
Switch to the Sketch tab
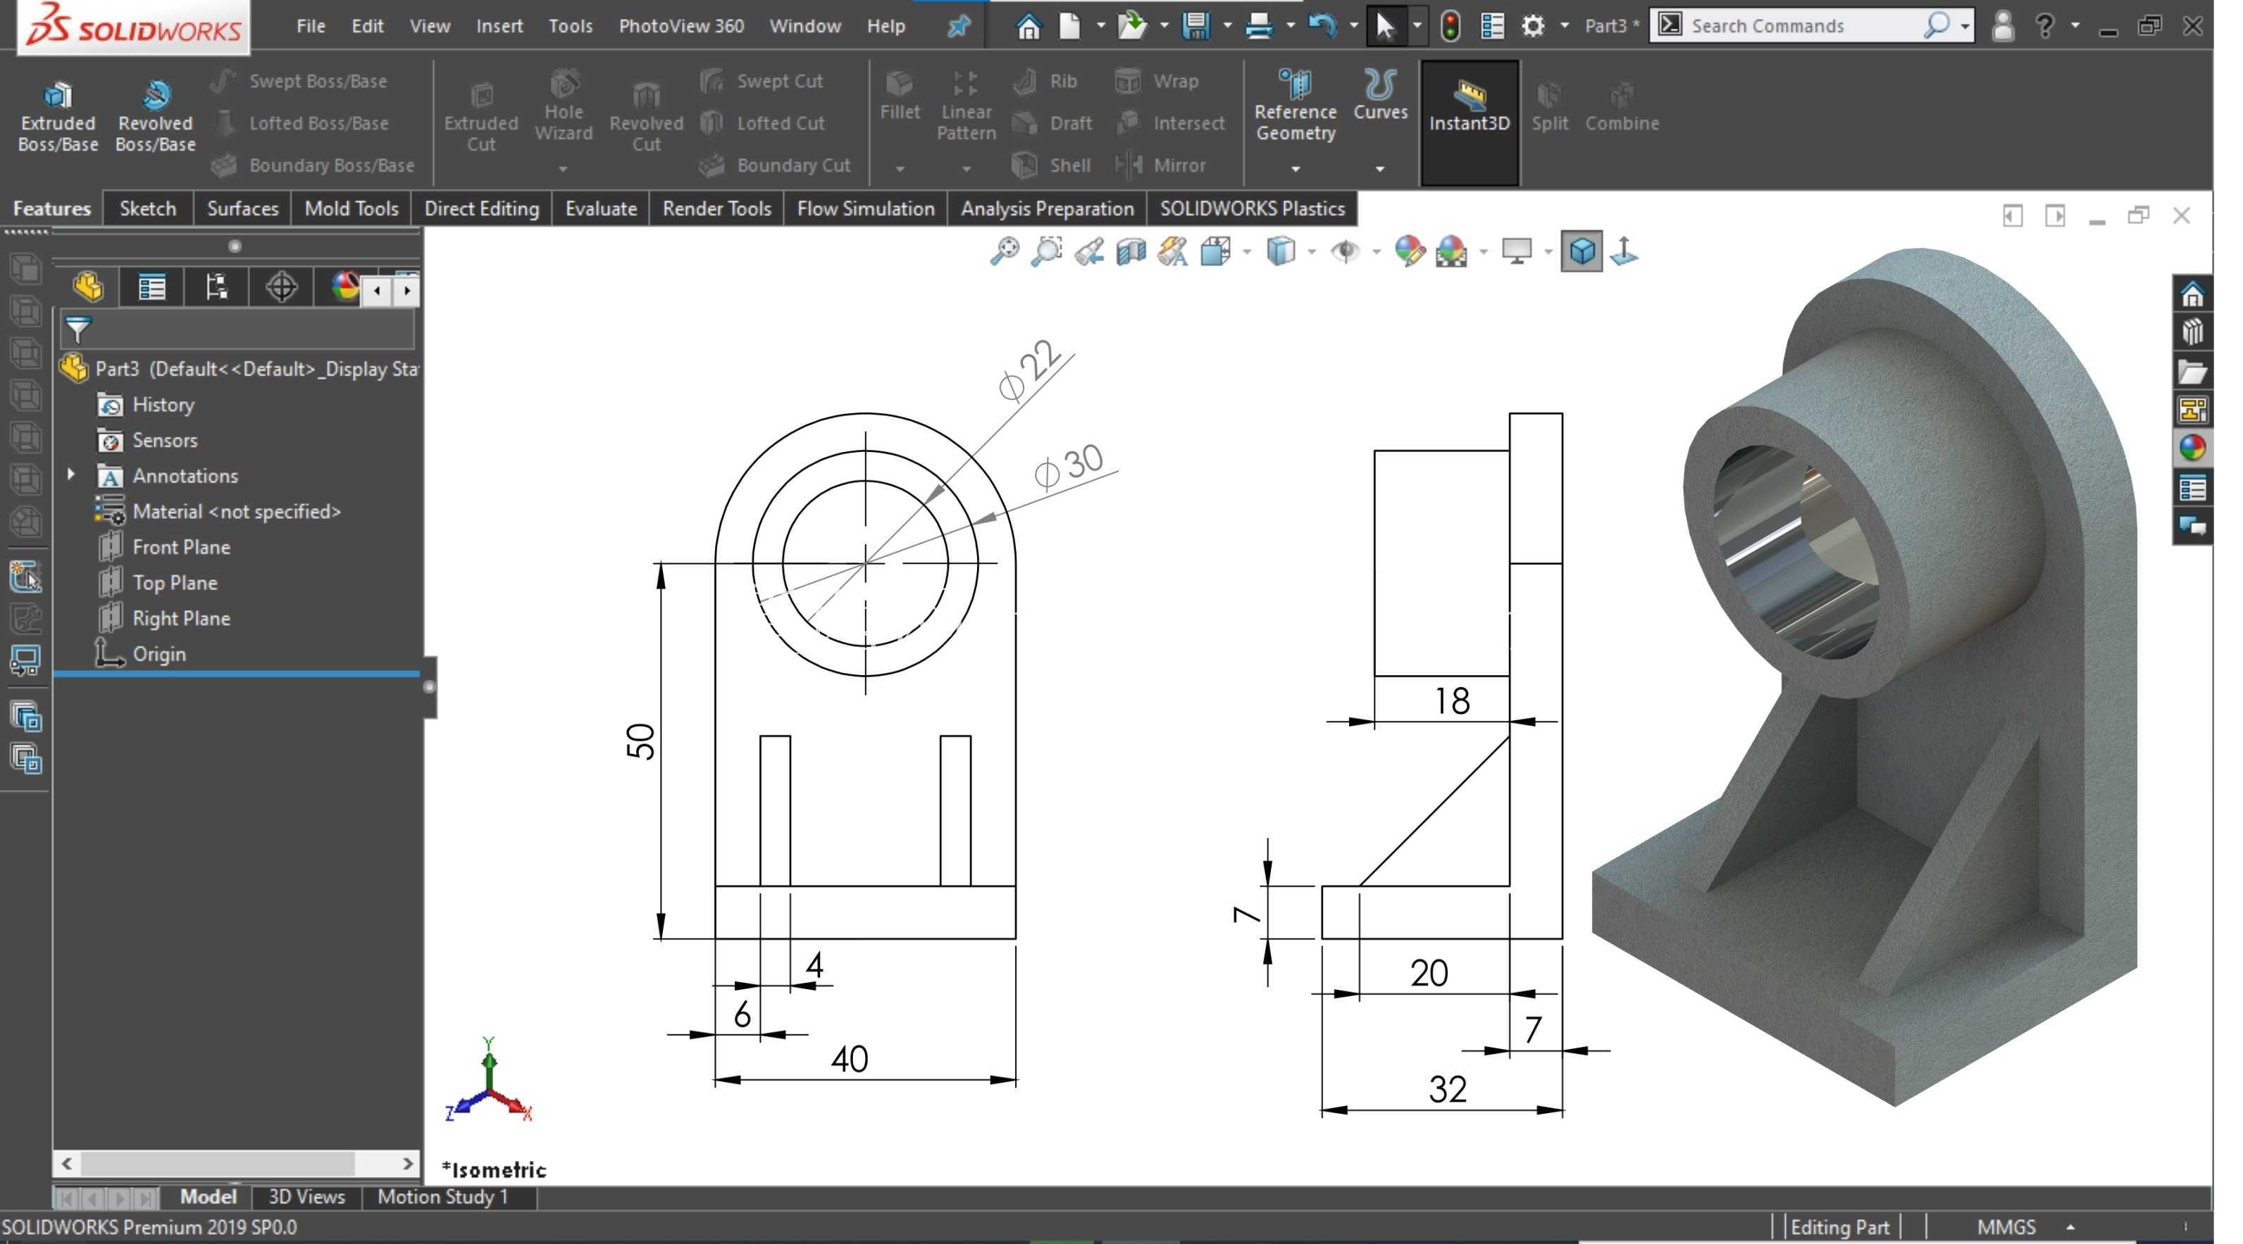click(x=147, y=209)
